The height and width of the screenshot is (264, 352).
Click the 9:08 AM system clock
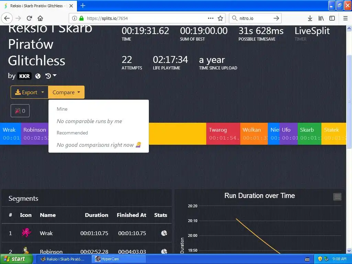[339, 259]
